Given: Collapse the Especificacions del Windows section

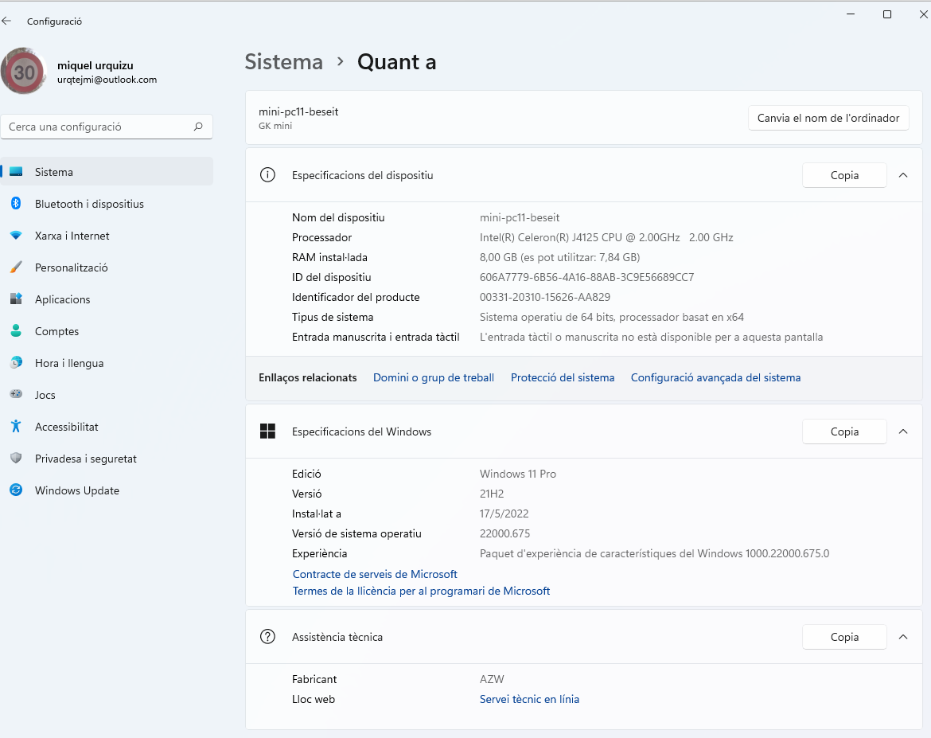Looking at the screenshot, I should coord(903,431).
